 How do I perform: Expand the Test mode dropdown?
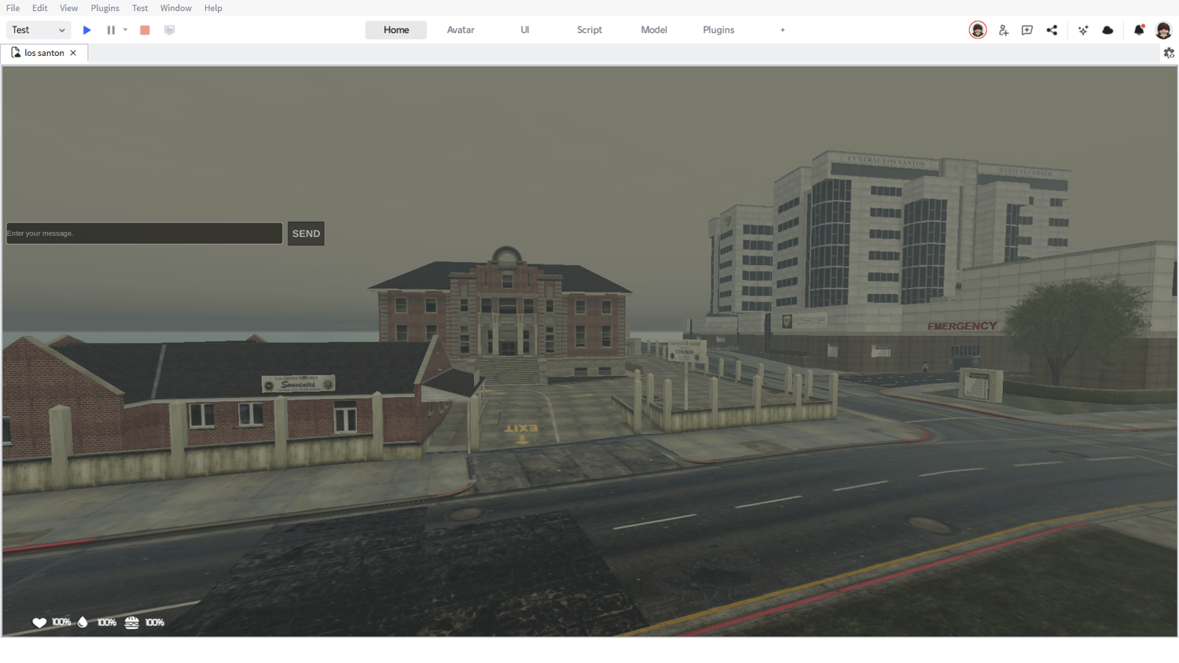(x=39, y=30)
